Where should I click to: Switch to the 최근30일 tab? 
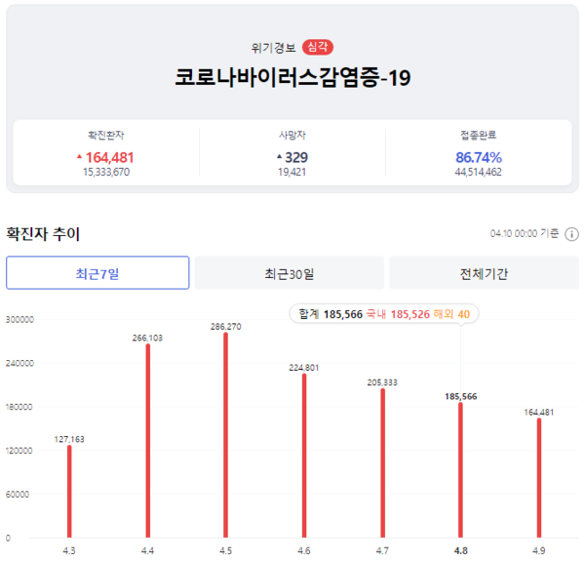[x=290, y=272]
